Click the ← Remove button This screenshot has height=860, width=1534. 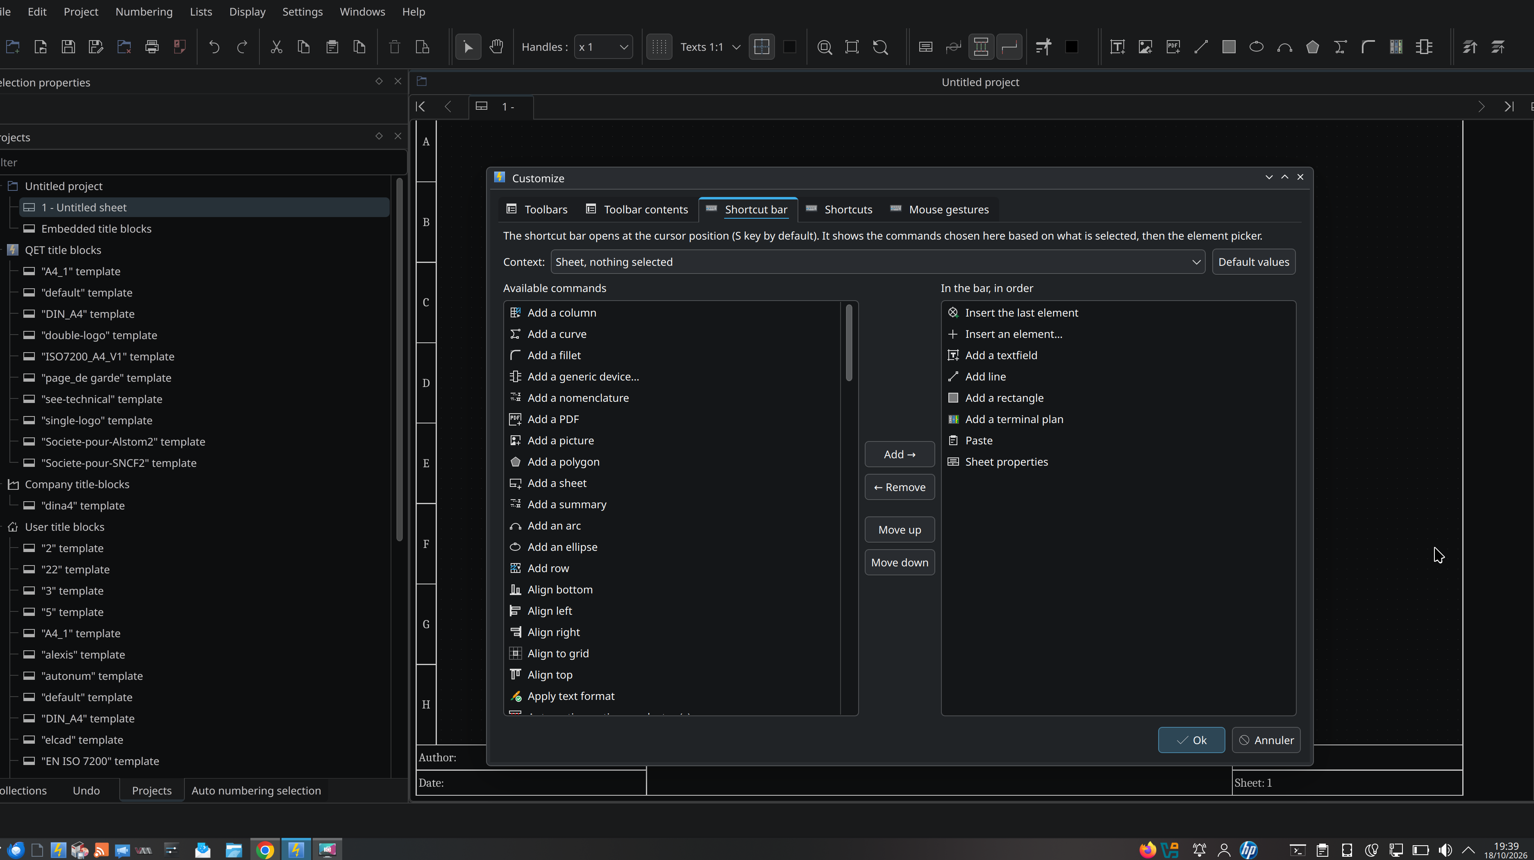[x=899, y=487]
